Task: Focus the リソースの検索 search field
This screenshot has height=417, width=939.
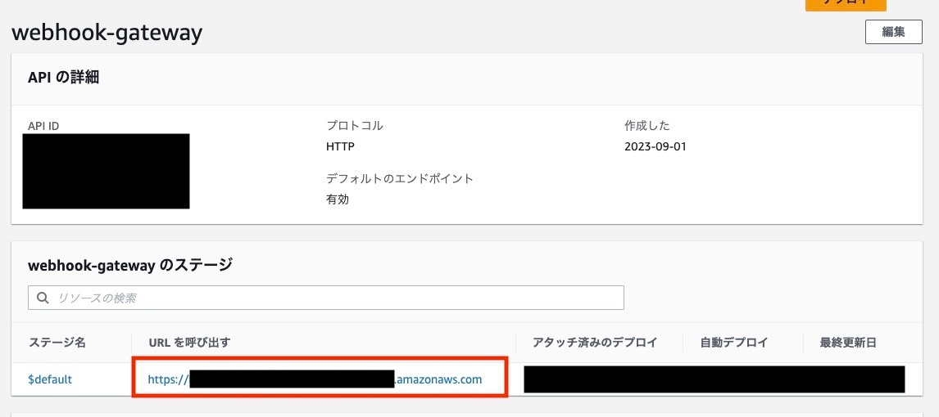Action: [326, 298]
